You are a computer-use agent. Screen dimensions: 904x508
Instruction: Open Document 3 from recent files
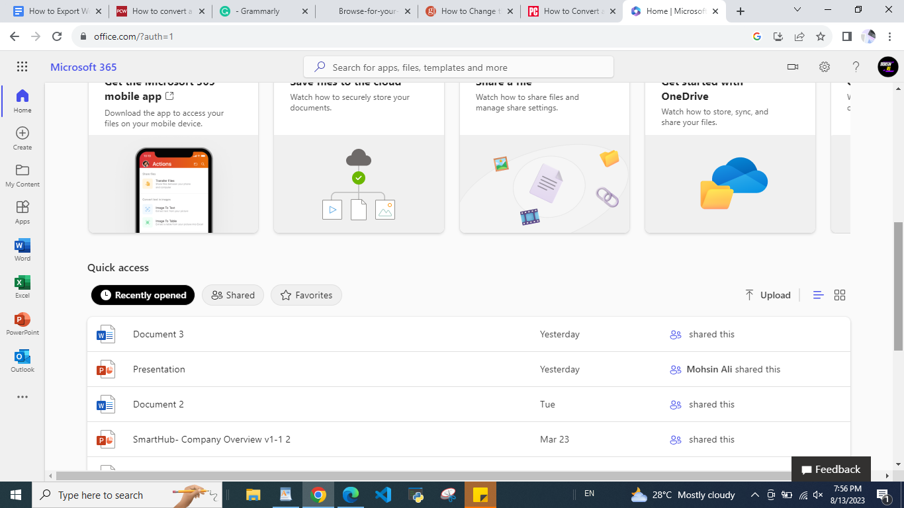158,334
